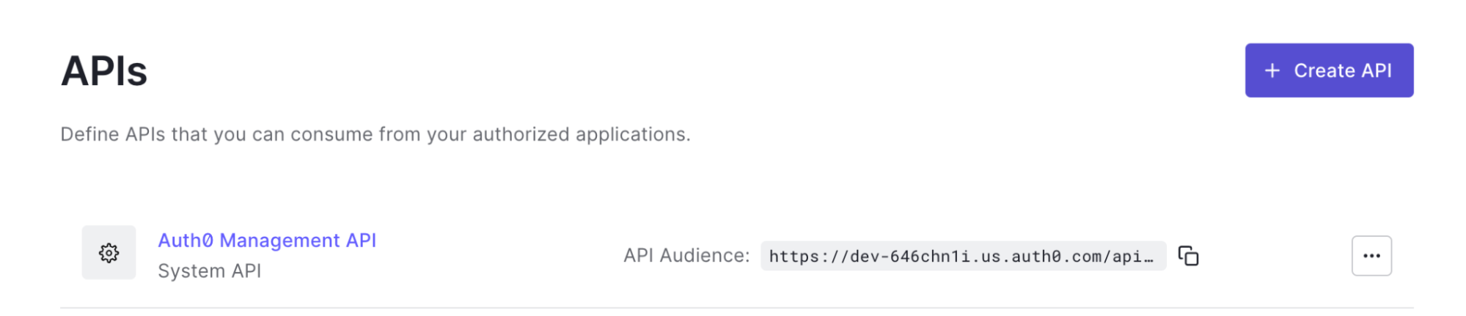Viewport: 1466px width, 316px height.
Task: Click the APIs page heading
Action: click(104, 71)
